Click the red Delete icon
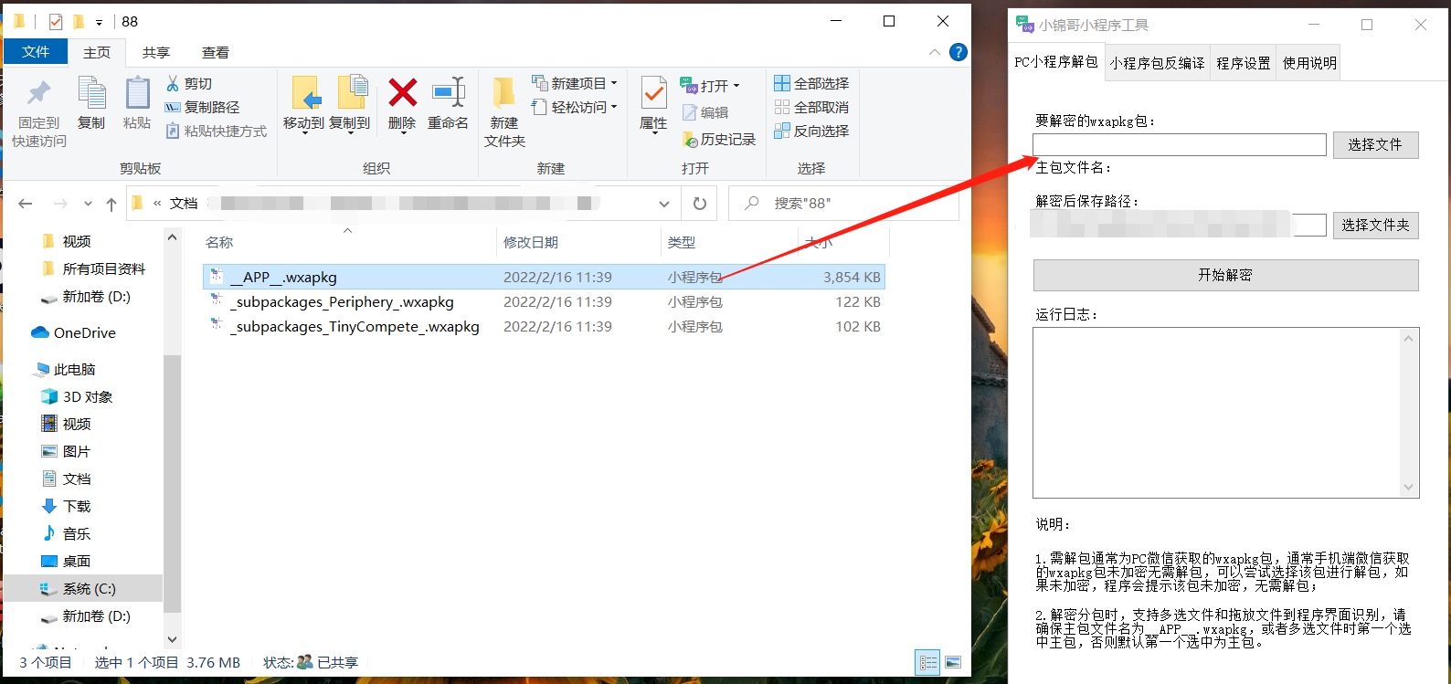Image resolution: width=1451 pixels, height=684 pixels. point(402,92)
